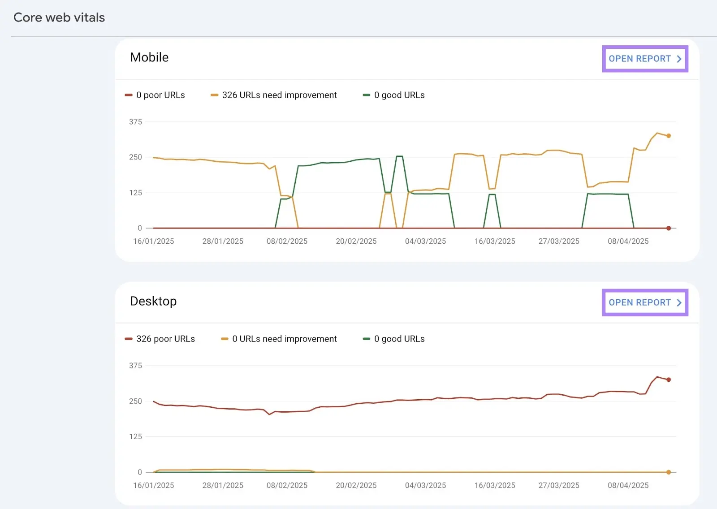This screenshot has height=509, width=717.
Task: Open the Mobile core web vitals report
Action: 639,58
